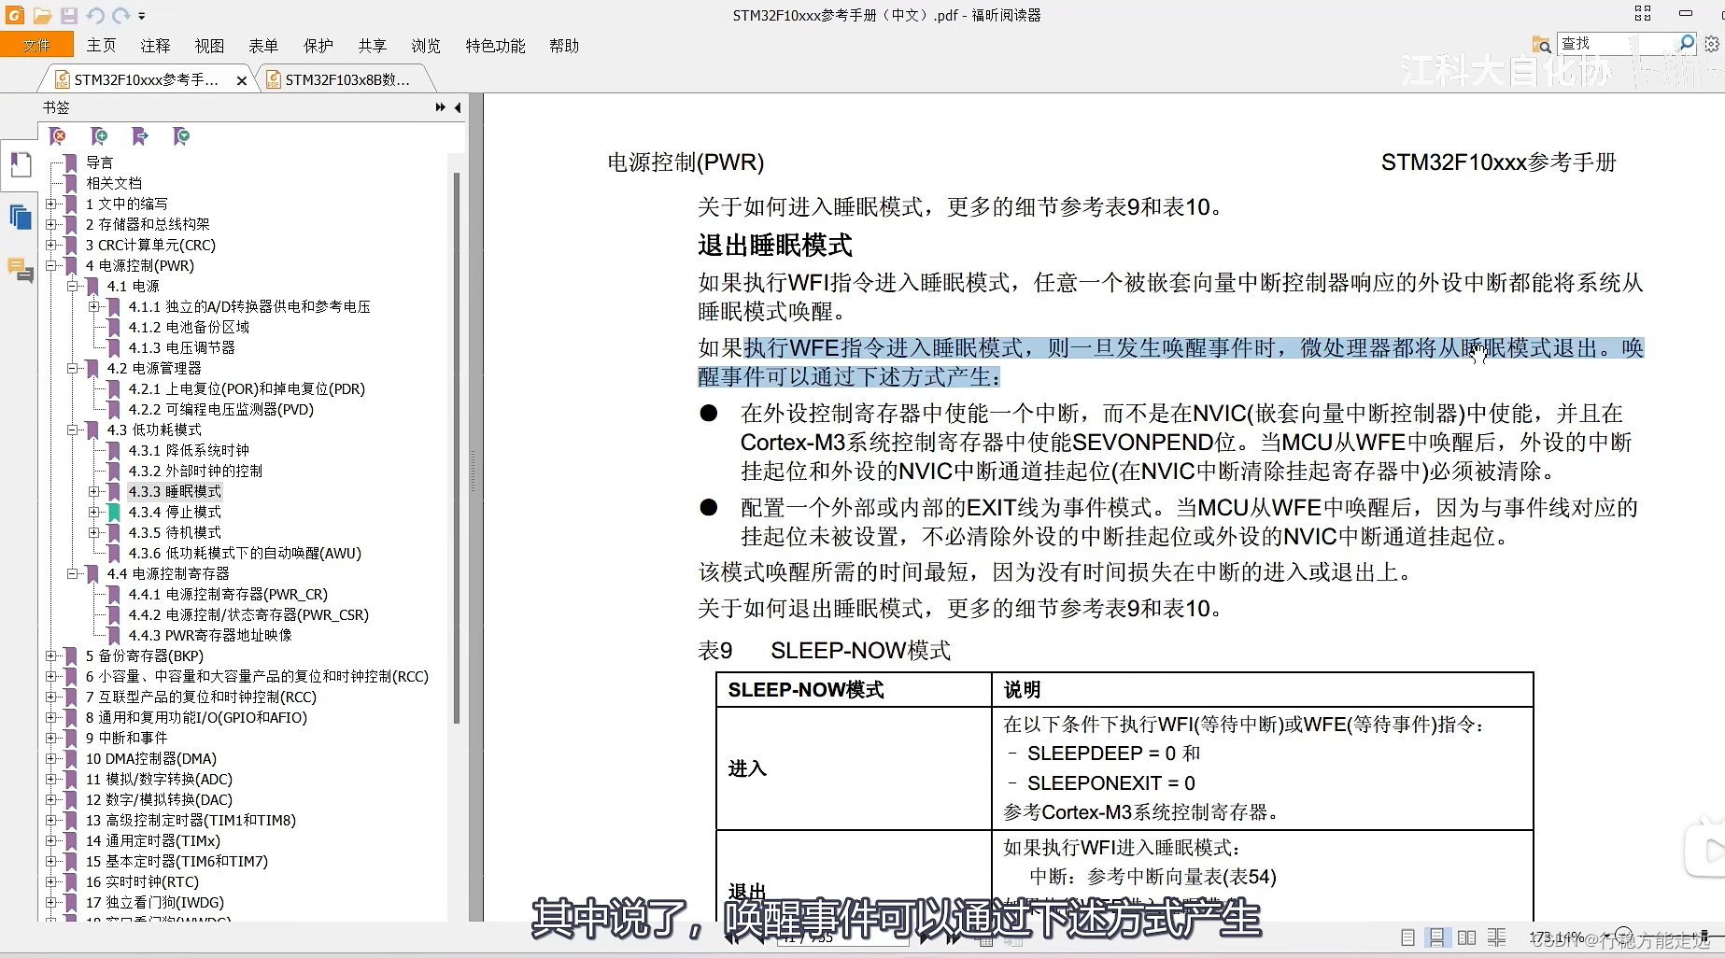Open search settings gear icon
Image resolution: width=1725 pixels, height=958 pixels.
[x=1712, y=43]
